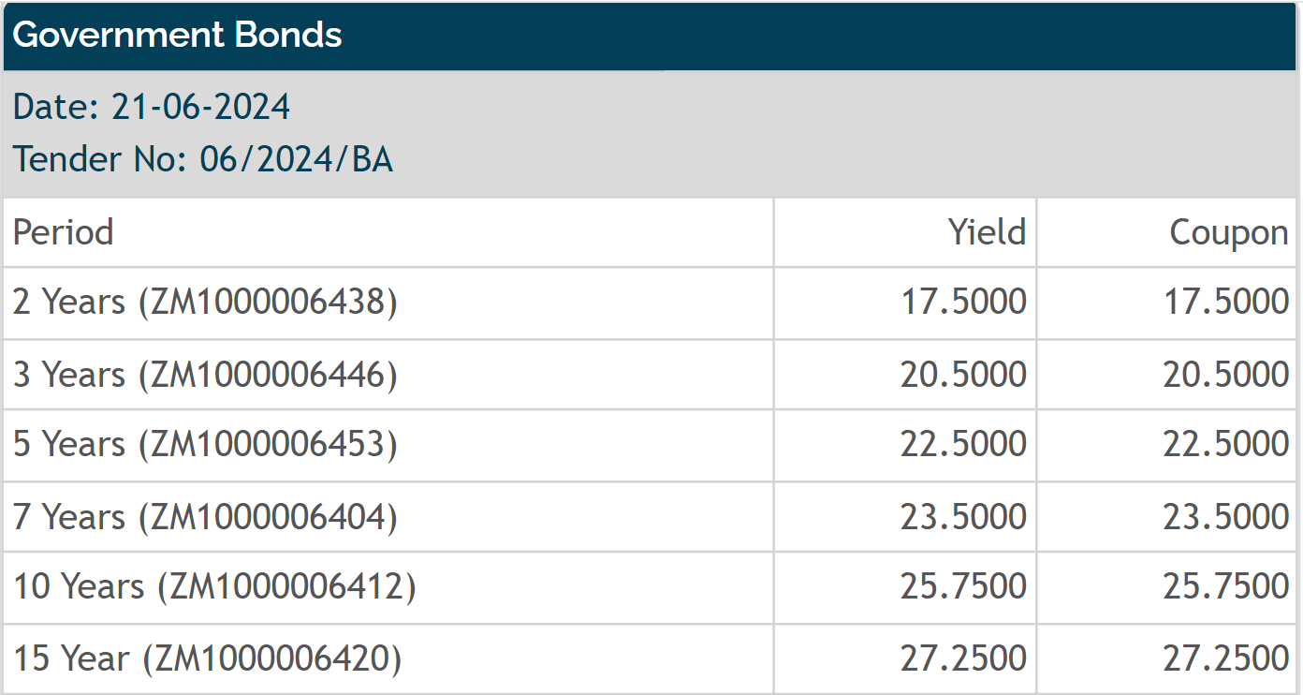The height and width of the screenshot is (695, 1303).
Task: Click the 23.5000 coupon value
Action: click(x=1226, y=516)
